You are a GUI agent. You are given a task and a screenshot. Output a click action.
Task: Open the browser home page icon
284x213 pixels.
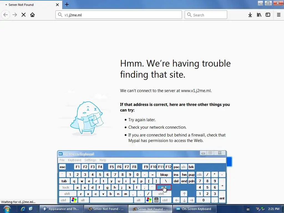click(x=32, y=15)
